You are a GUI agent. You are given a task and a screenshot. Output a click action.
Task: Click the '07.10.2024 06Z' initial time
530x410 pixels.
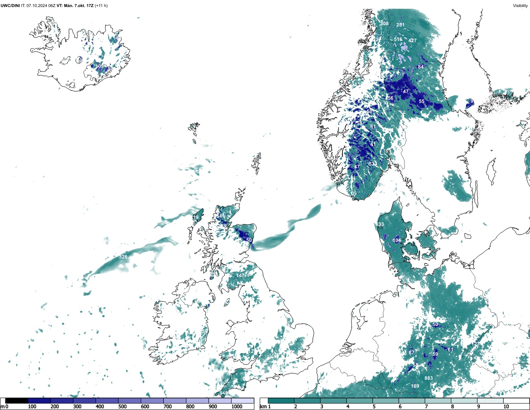[x=41, y=6]
